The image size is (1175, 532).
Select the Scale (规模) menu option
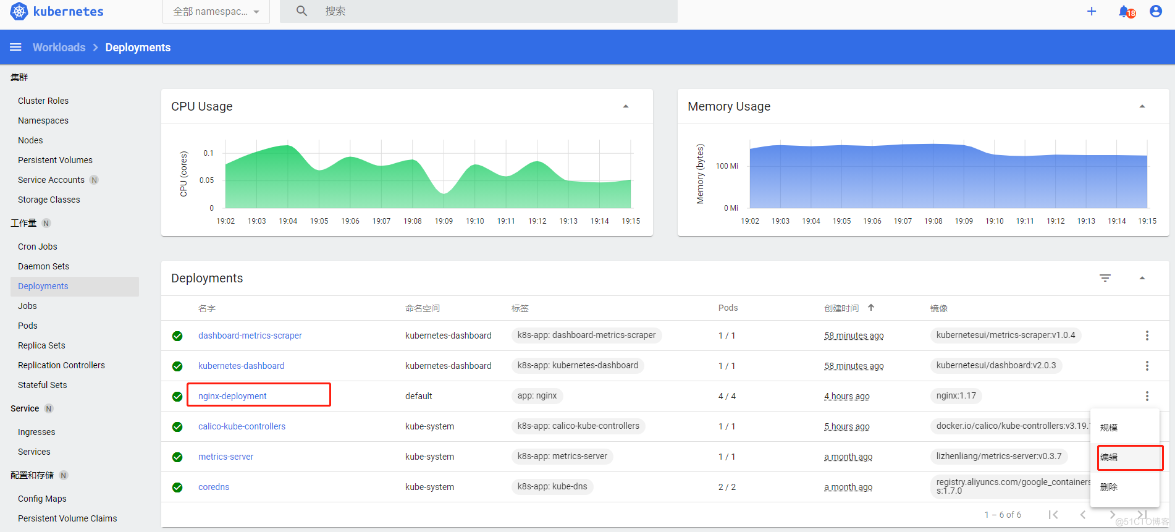tap(1124, 428)
